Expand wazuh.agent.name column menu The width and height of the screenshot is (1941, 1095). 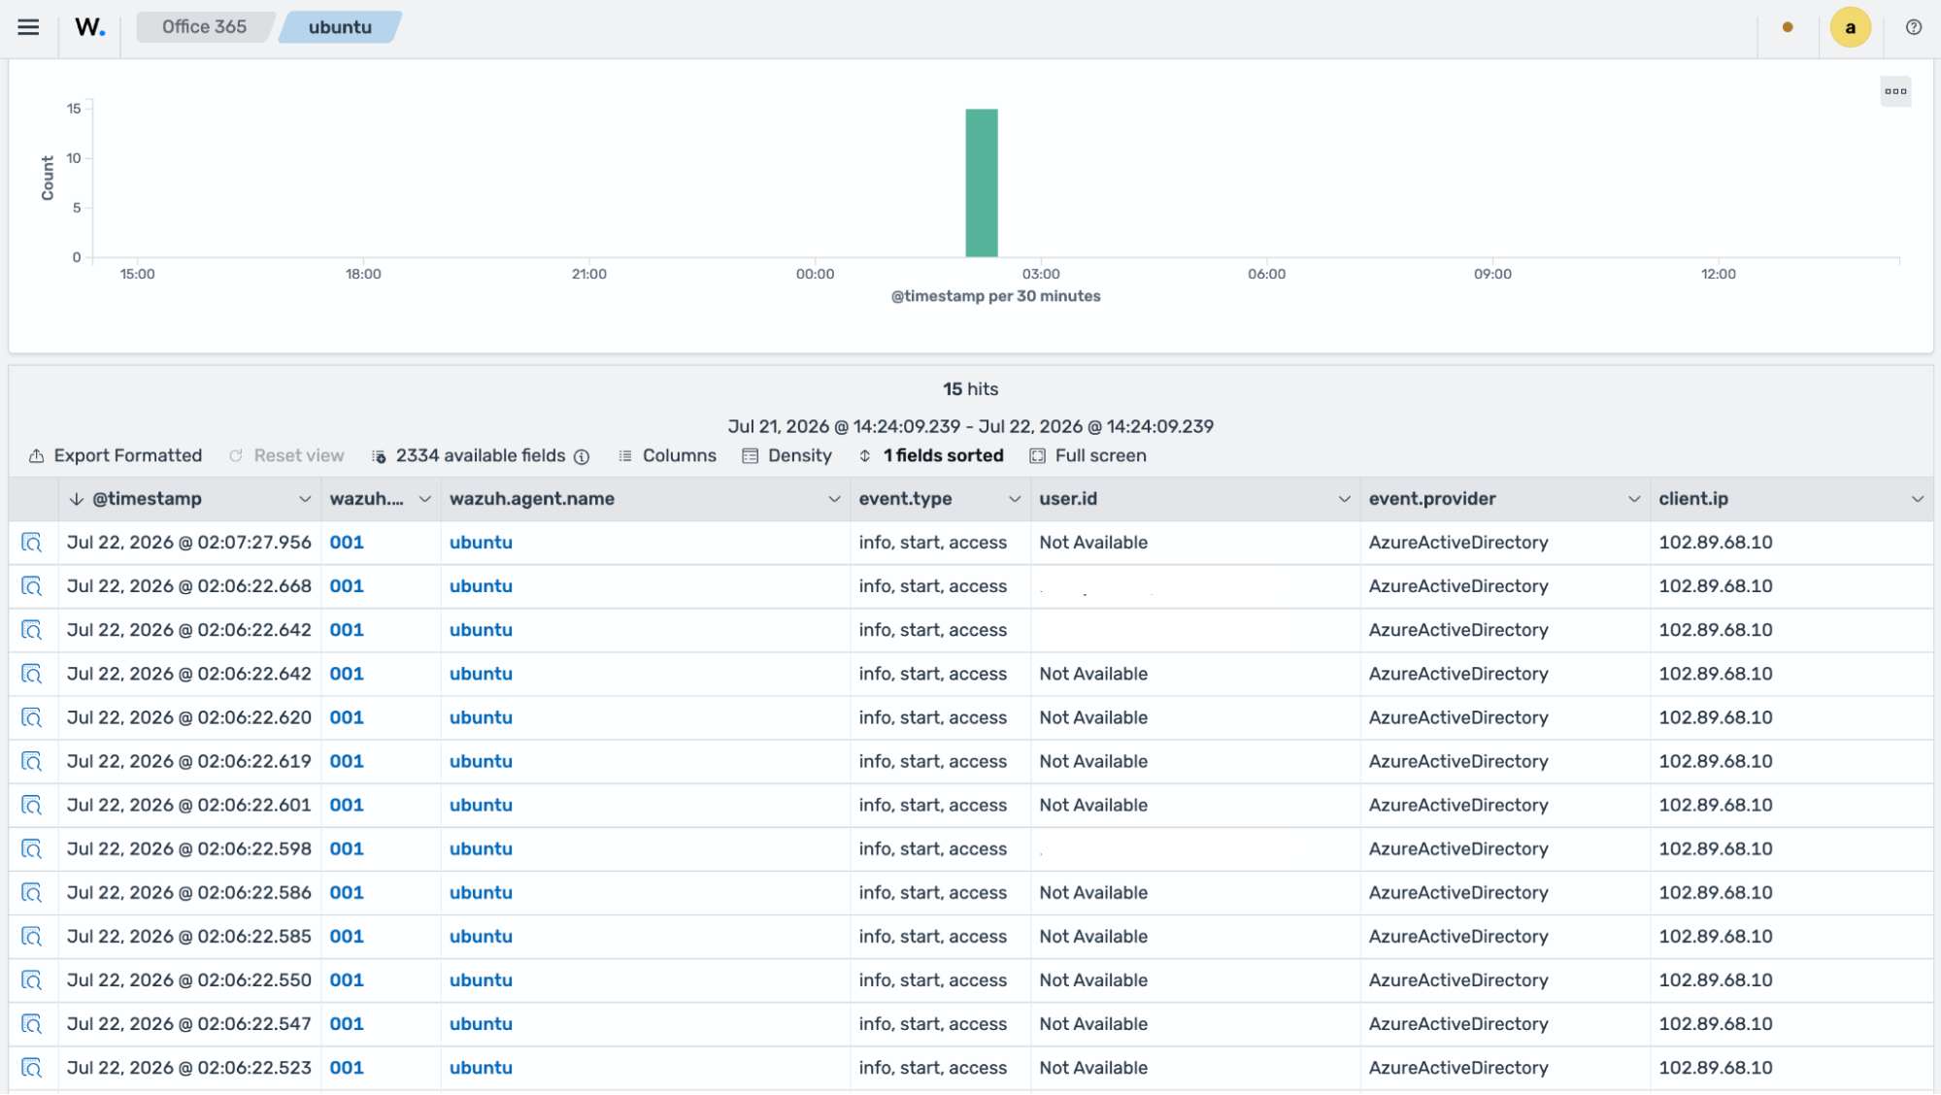tap(834, 499)
